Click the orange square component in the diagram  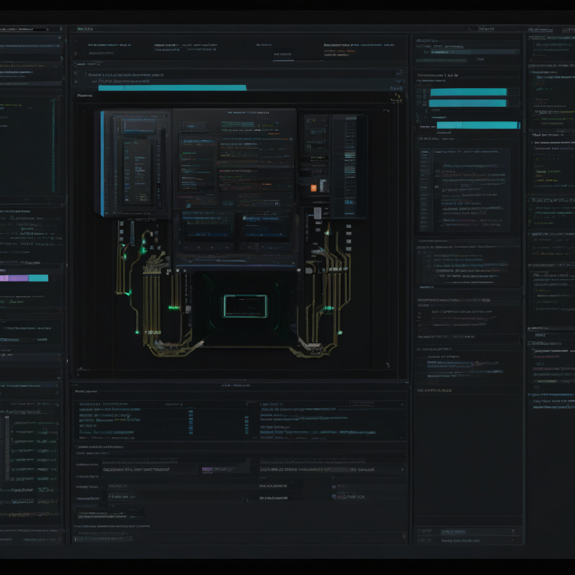pos(313,188)
